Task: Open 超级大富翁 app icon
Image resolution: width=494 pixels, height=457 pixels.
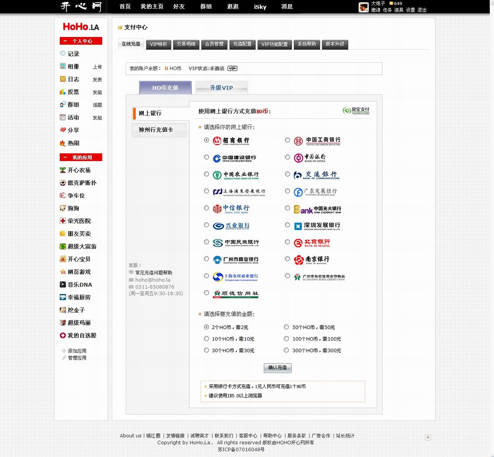Action: tap(63, 246)
